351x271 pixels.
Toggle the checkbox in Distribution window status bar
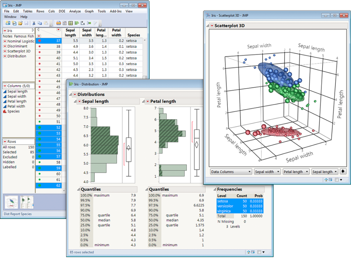pos(258,252)
